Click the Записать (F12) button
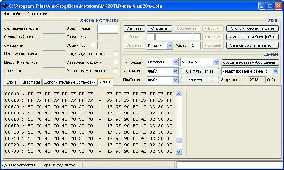Viewport: 284px width, 170px height. pyautogui.click(x=200, y=80)
